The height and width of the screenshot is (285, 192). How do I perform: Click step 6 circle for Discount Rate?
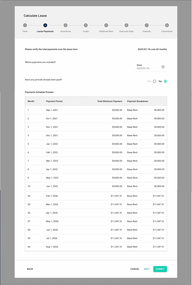(x=126, y=25)
